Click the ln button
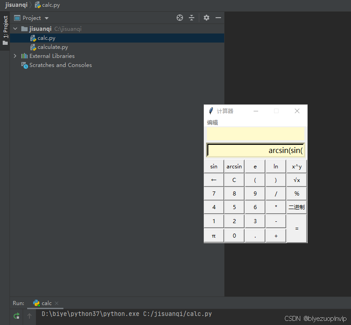 (276, 167)
